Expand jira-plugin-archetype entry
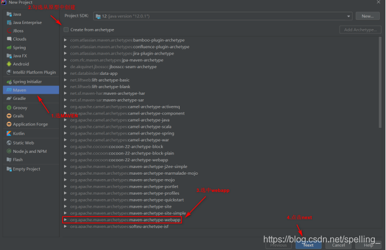 [65, 53]
